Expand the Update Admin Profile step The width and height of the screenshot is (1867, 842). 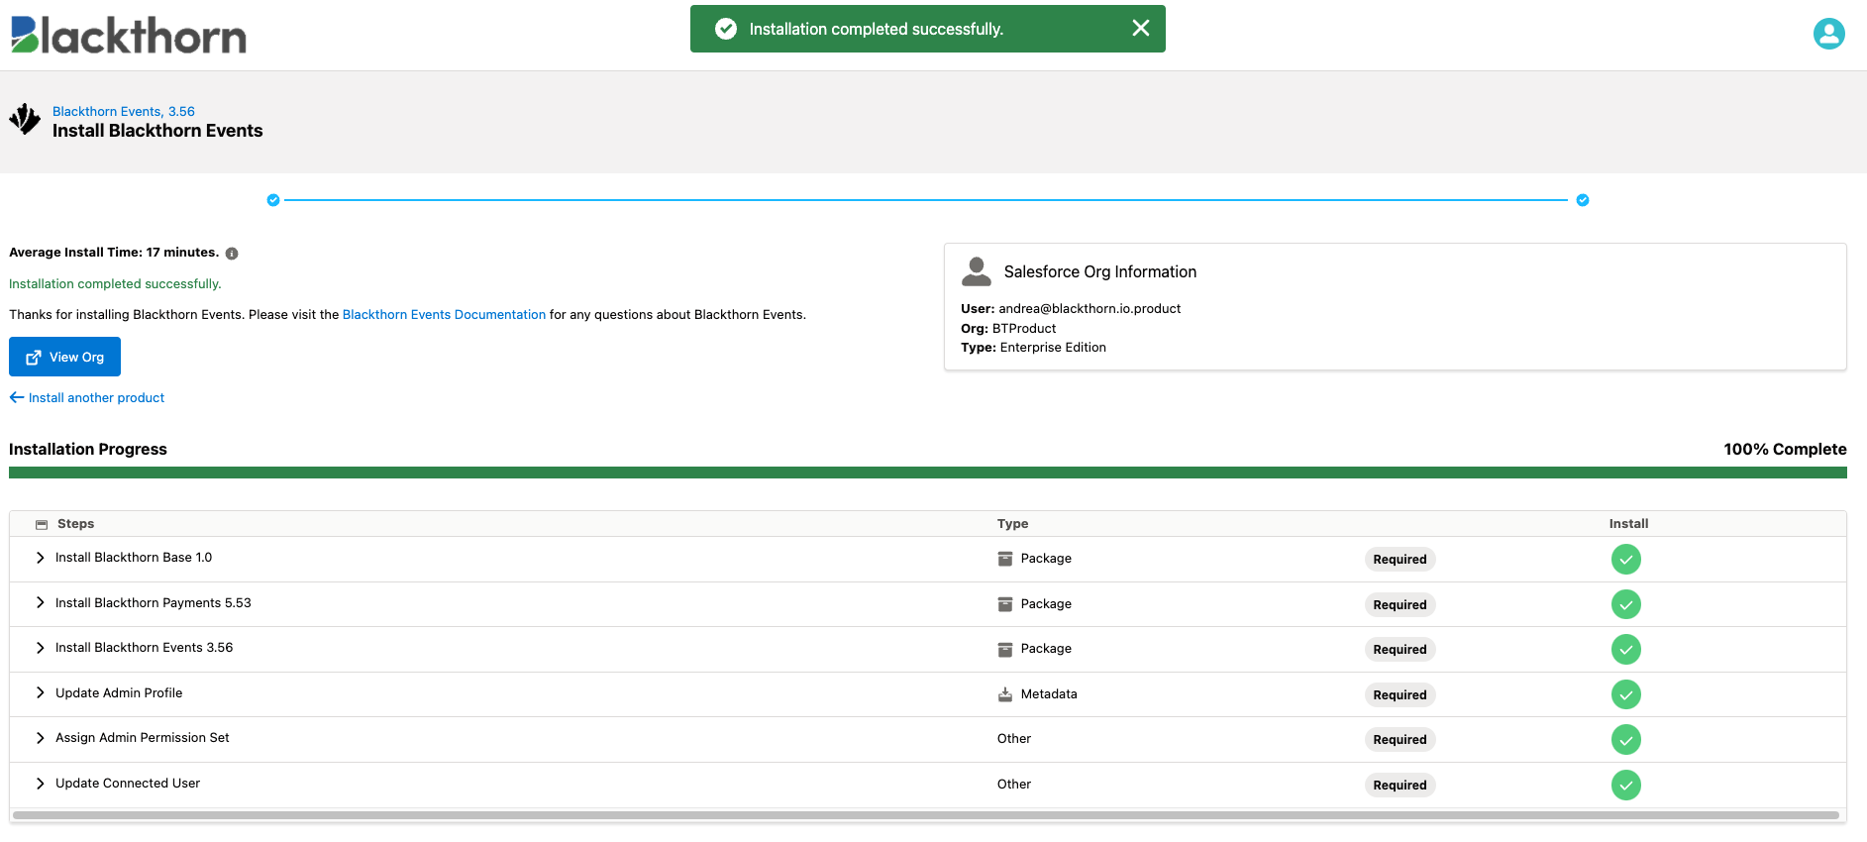pos(41,693)
